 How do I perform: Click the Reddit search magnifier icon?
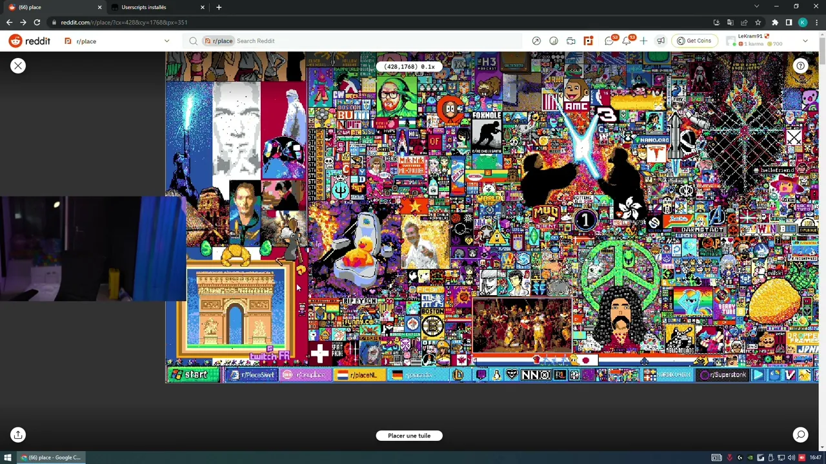tap(194, 41)
